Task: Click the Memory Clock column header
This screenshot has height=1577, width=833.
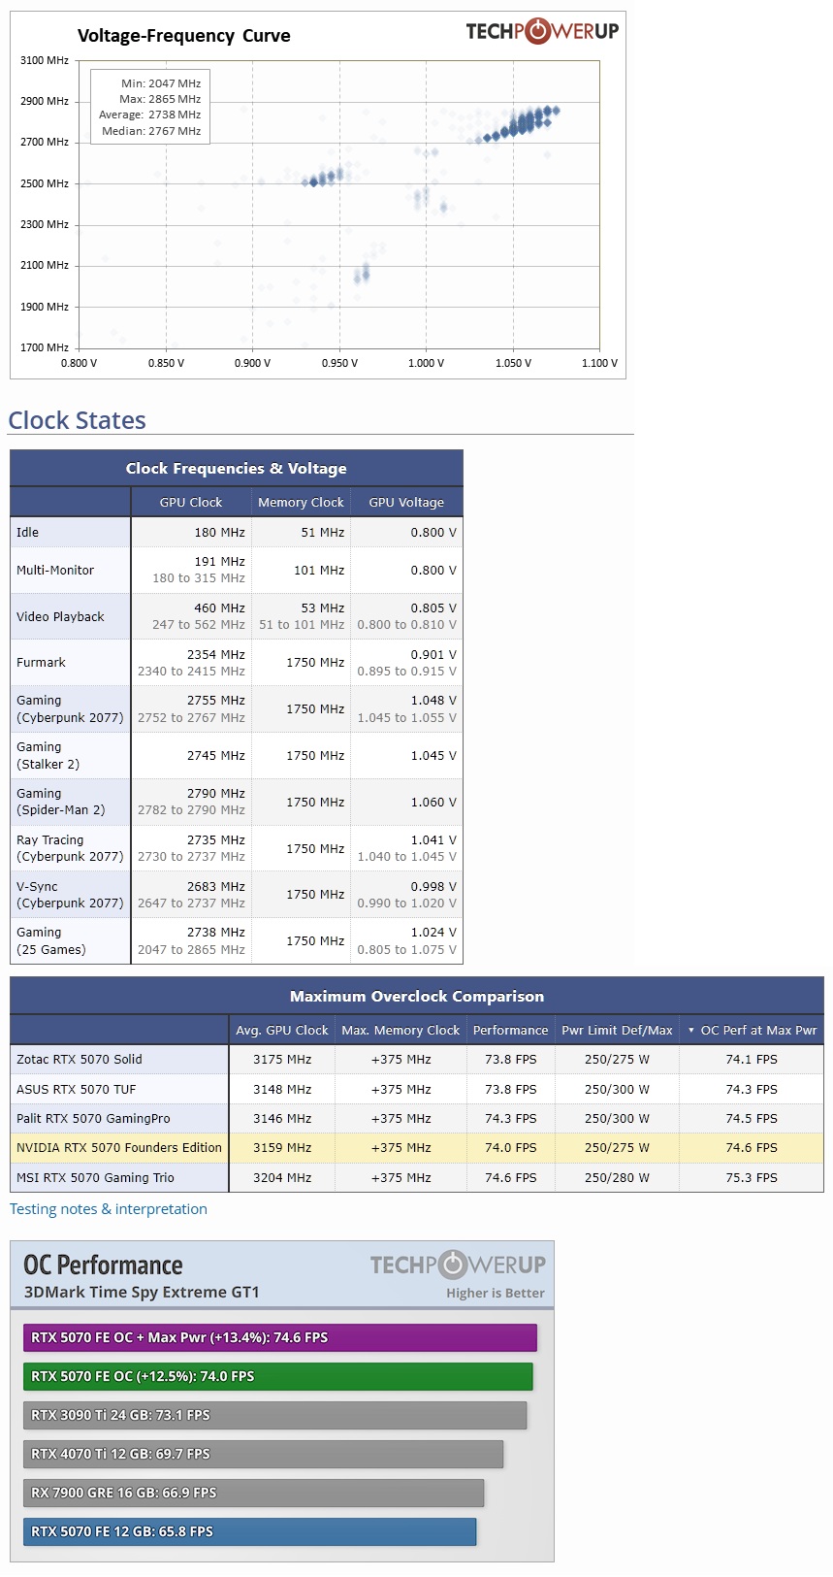Action: click(x=301, y=502)
